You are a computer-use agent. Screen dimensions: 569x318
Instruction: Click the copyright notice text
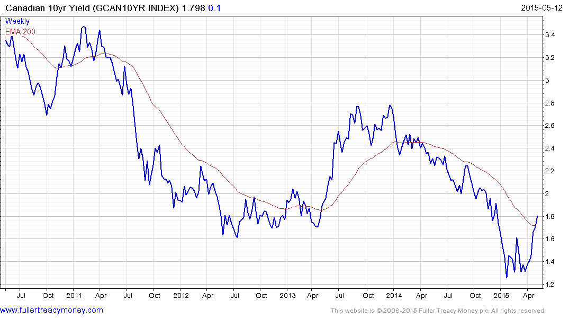point(438,311)
